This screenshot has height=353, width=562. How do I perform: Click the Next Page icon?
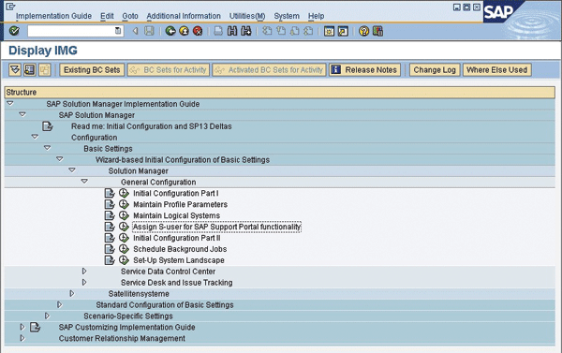[295, 31]
